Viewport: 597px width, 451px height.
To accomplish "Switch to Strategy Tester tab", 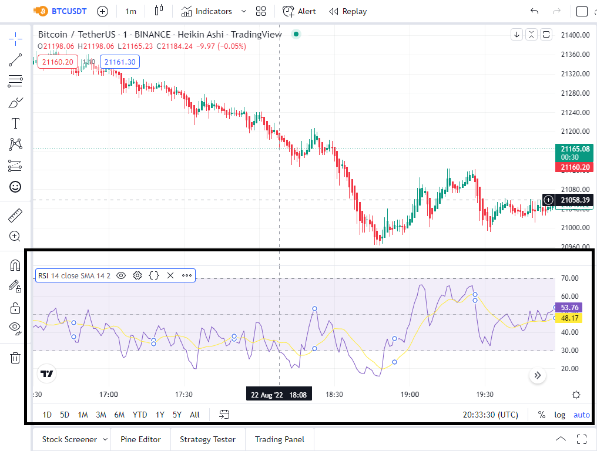I will 207,440.
